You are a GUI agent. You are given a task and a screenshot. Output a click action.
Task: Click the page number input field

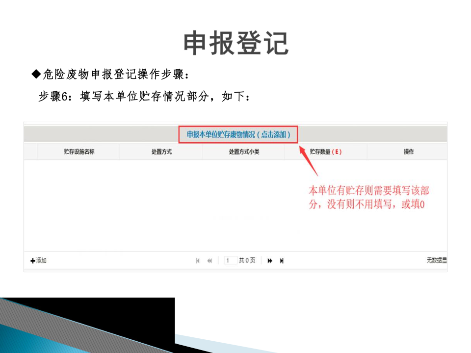(231, 260)
